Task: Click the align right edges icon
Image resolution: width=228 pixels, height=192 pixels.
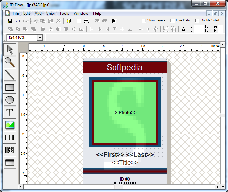Action: coord(58,29)
